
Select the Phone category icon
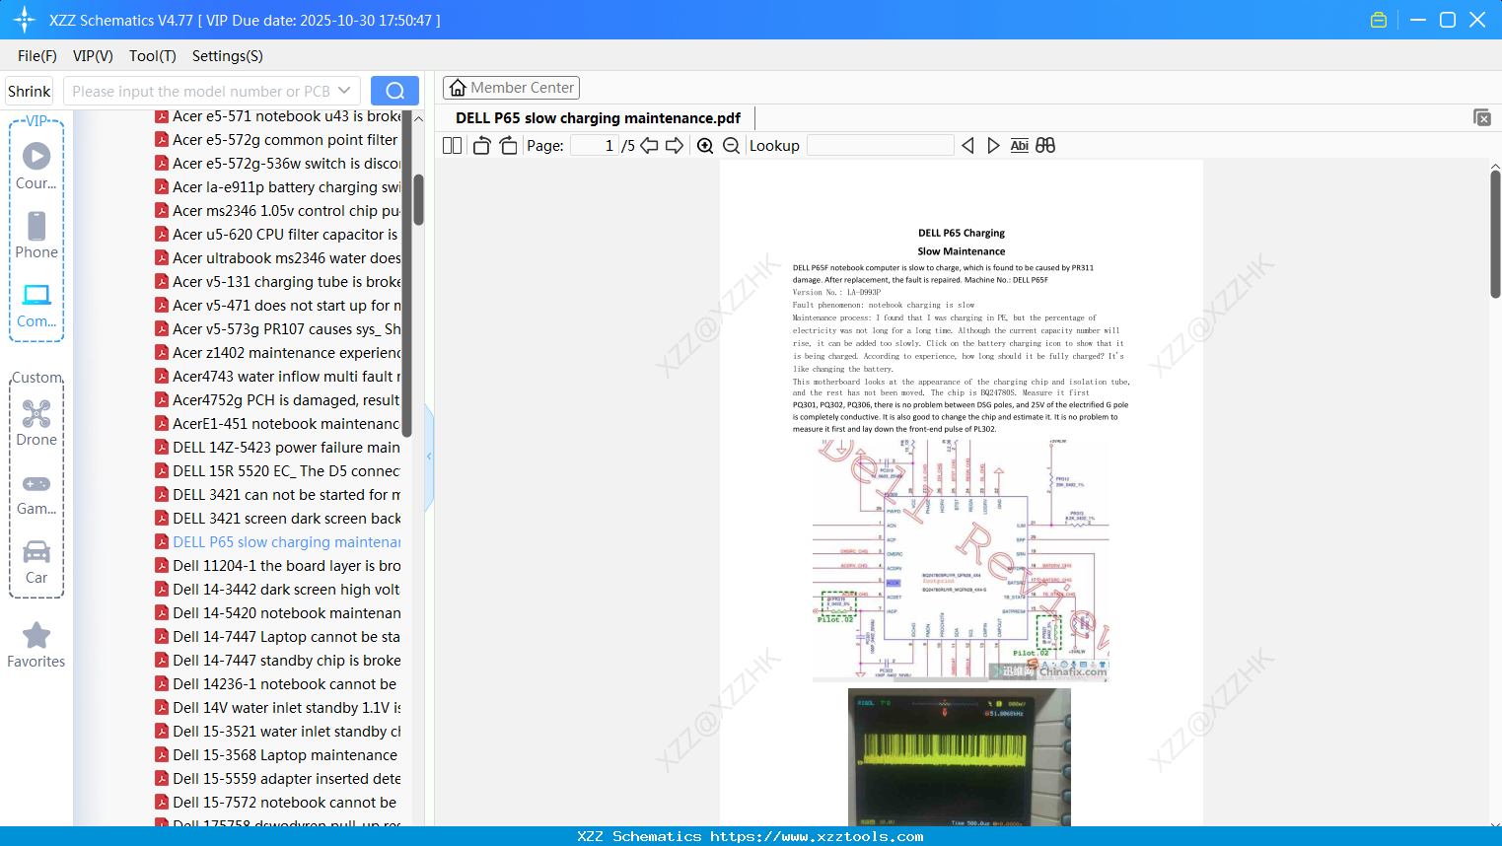click(36, 235)
